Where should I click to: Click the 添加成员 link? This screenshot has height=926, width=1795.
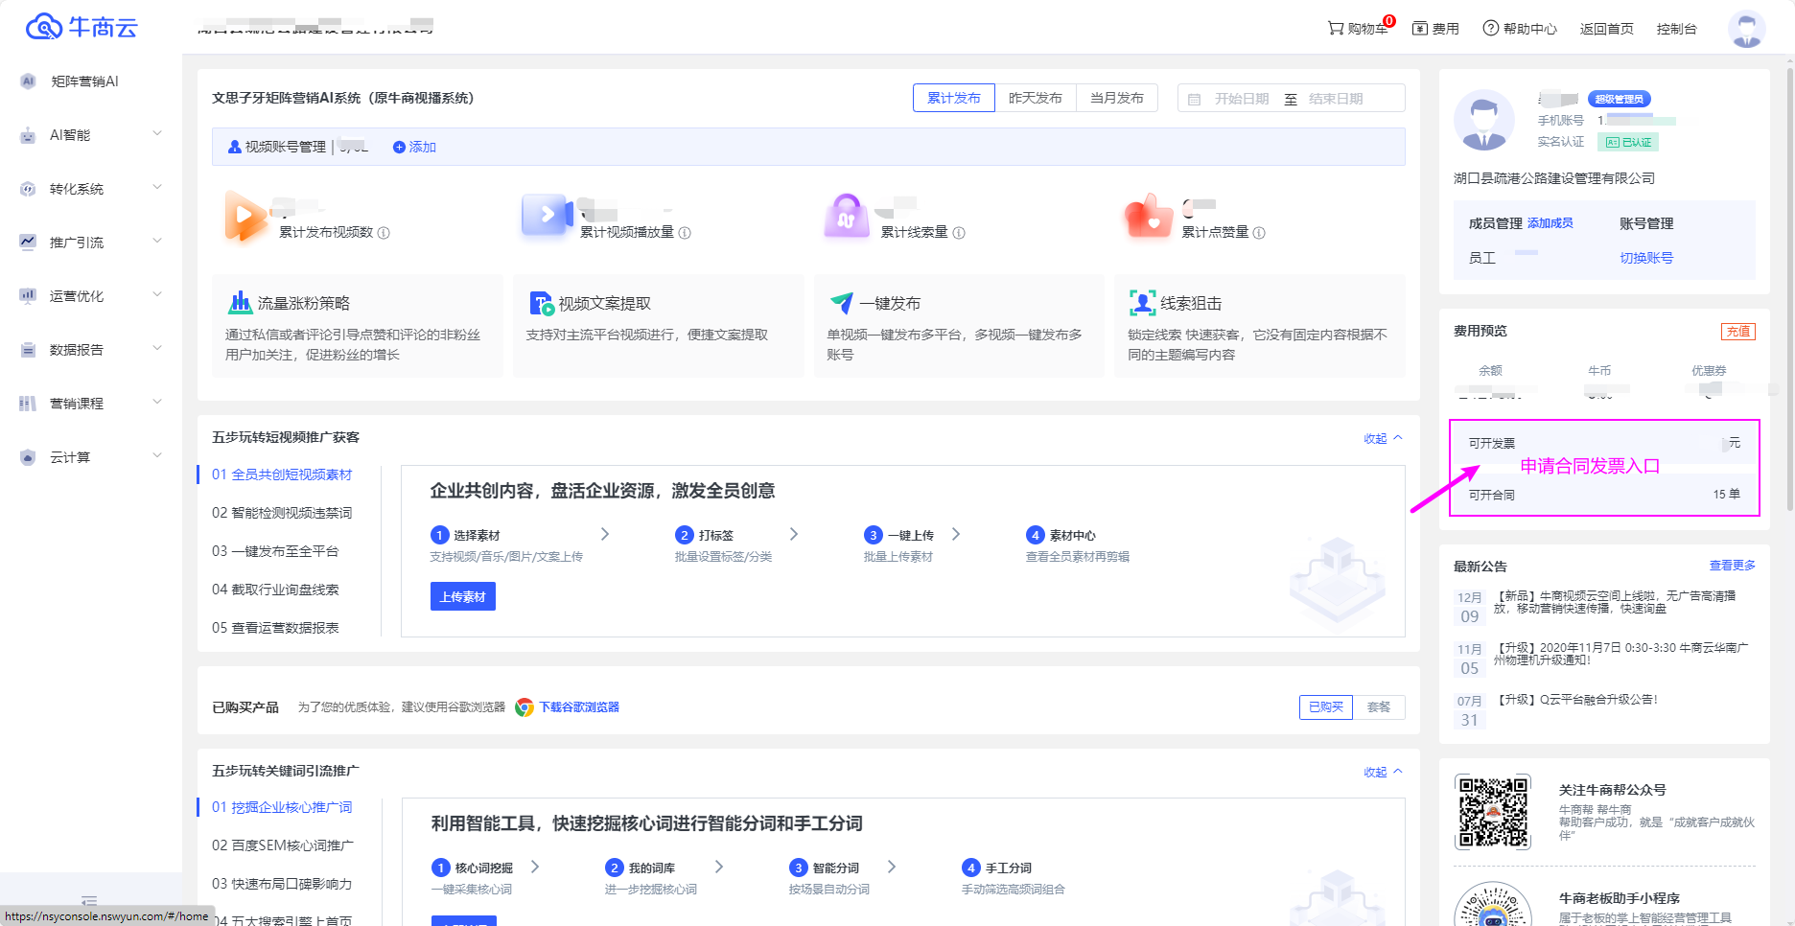(1550, 223)
